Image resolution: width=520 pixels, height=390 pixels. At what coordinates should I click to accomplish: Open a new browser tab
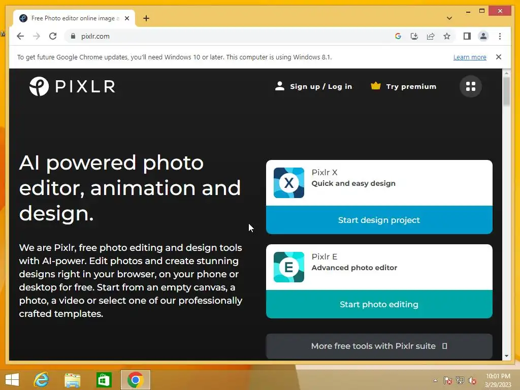tap(146, 18)
